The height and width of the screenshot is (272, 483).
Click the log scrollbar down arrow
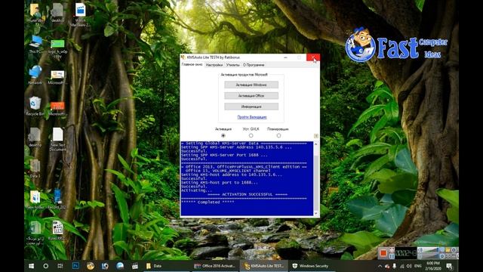[315, 213]
